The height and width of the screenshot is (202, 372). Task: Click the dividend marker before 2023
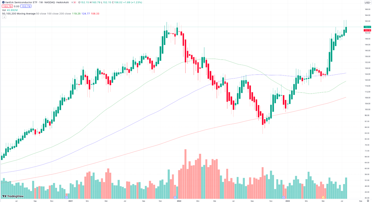(284, 197)
